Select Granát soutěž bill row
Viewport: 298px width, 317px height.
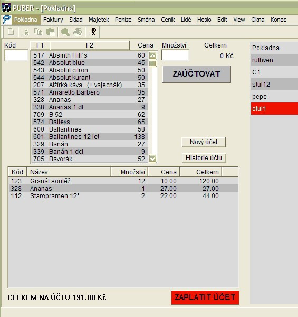pos(123,181)
